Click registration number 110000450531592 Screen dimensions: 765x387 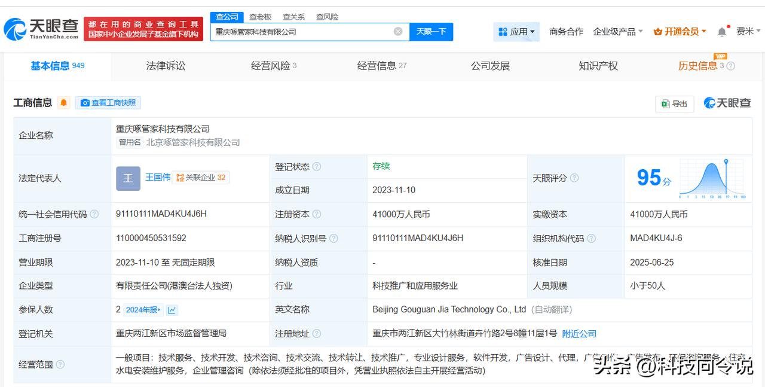pos(151,237)
